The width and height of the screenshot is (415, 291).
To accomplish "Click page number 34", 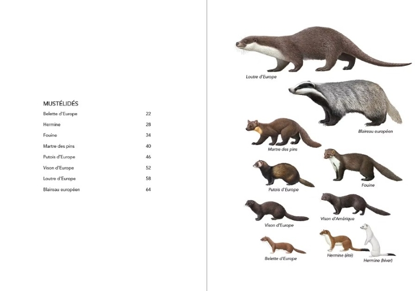I will click(x=148, y=135).
